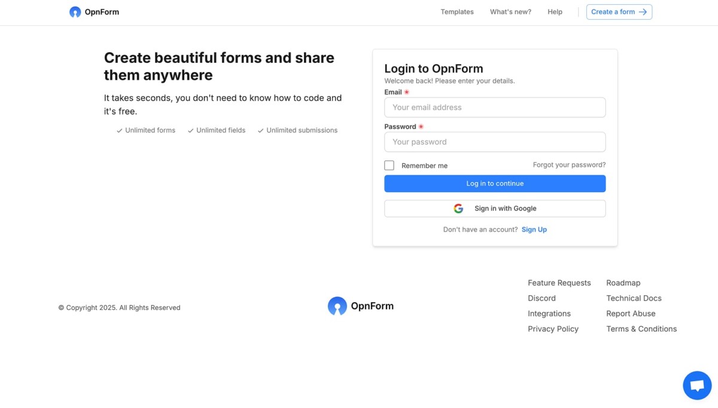Enable the Remember me checkbox
Image resolution: width=718 pixels, height=408 pixels.
click(390, 166)
